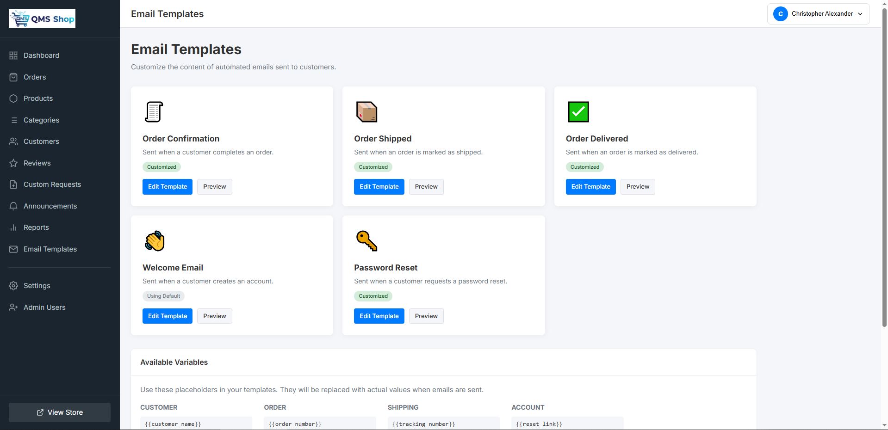Click the user avatar circle
The width and height of the screenshot is (888, 430).
pyautogui.click(x=780, y=14)
